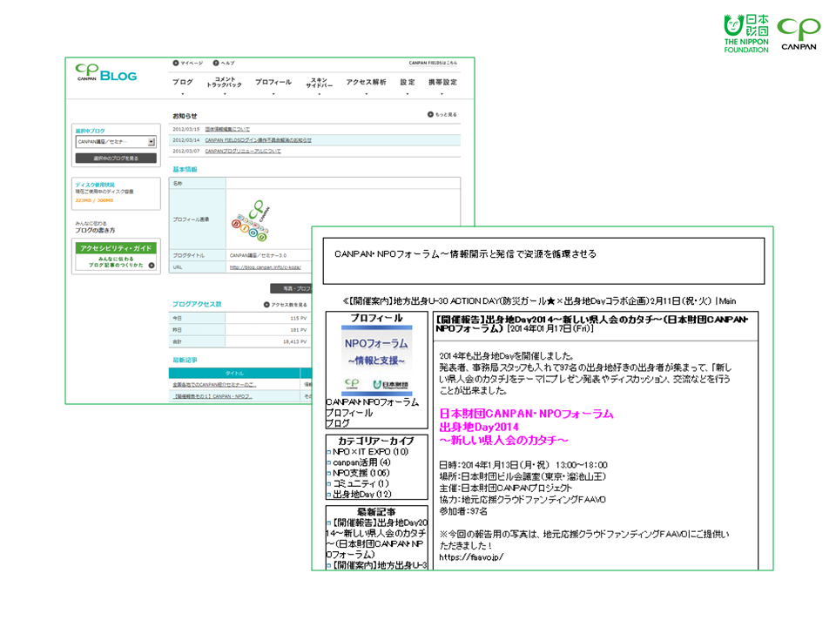Image resolution: width=836 pixels, height=627 pixels.
Task: Open the article title 【開催報告】出身地Day2014 heading
Action: [592, 324]
